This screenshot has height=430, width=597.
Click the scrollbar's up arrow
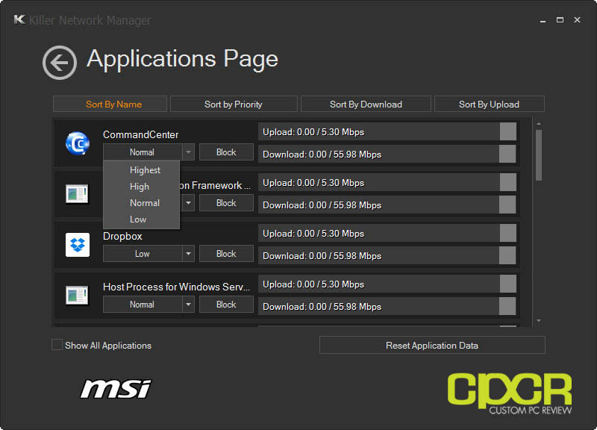538,124
